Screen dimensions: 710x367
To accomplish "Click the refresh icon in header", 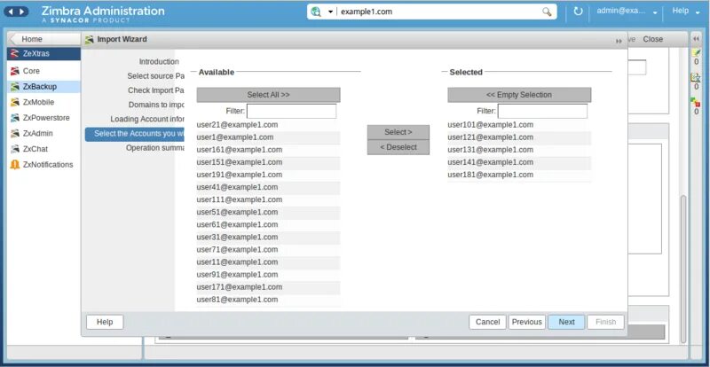I will coord(578,12).
